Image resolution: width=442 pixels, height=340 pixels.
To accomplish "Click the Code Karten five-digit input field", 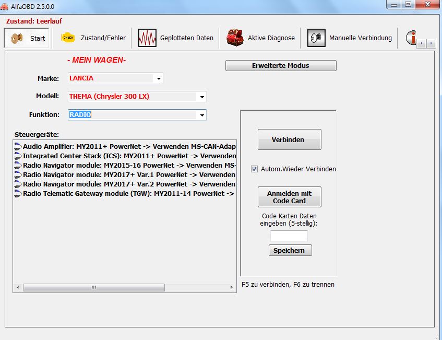I will point(289,236).
